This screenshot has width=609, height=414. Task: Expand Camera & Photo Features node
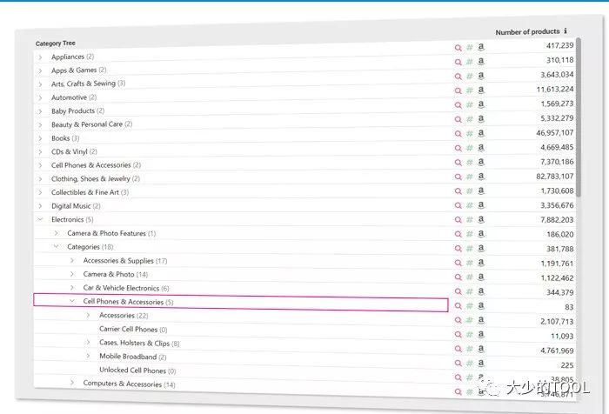tap(56, 233)
